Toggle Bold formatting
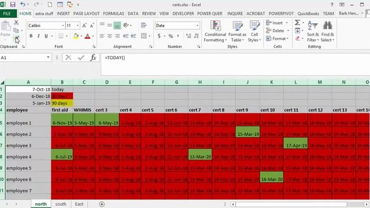This screenshot has width=370, height=208. pos(31,36)
